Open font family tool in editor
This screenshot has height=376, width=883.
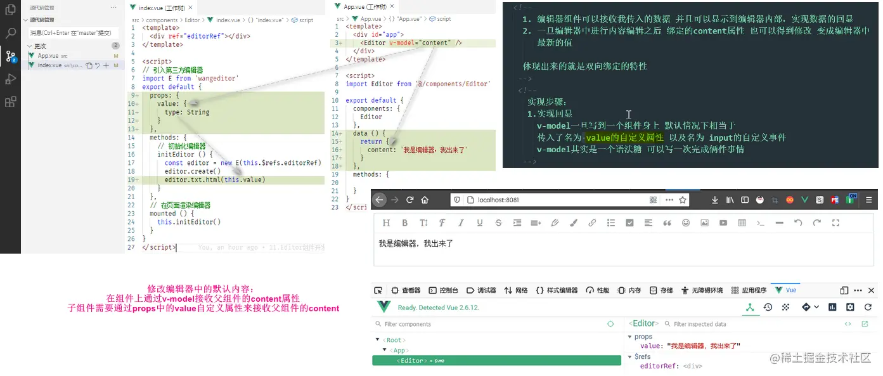(x=442, y=223)
